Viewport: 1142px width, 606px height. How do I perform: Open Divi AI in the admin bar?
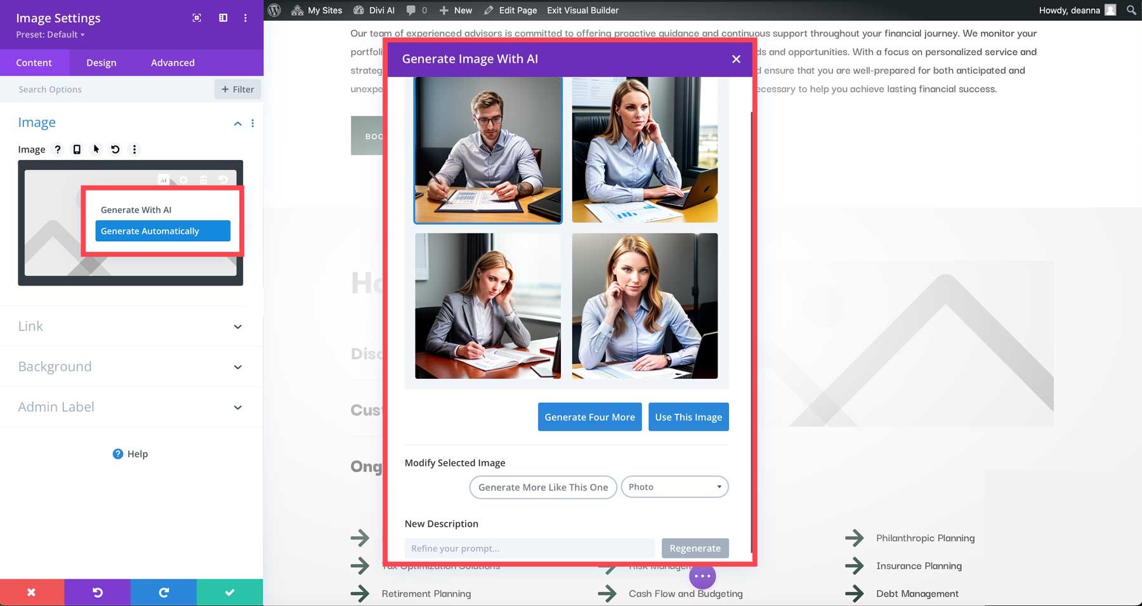(x=374, y=10)
